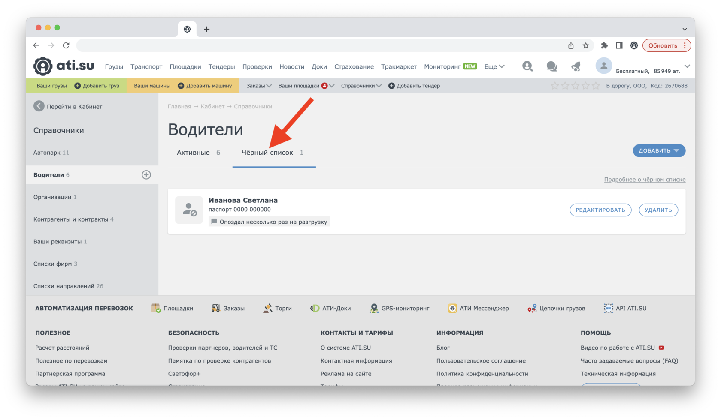The image size is (721, 420).
Task: Click the РЕДАКТИРОВАТЬ button for Иванова Светлана
Action: [x=600, y=210]
